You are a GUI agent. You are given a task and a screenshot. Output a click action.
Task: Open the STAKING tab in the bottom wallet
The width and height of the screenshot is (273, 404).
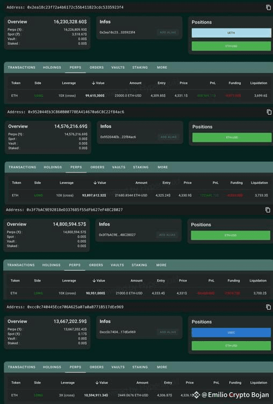[x=140, y=367]
